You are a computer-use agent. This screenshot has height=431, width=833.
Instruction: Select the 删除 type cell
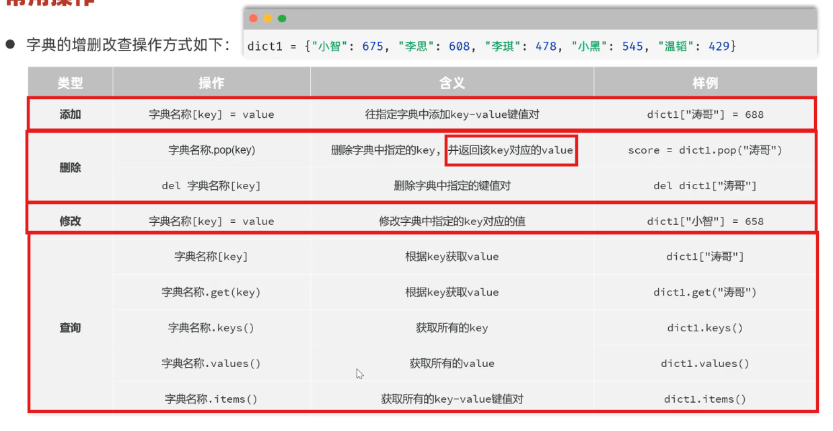pyautogui.click(x=70, y=168)
